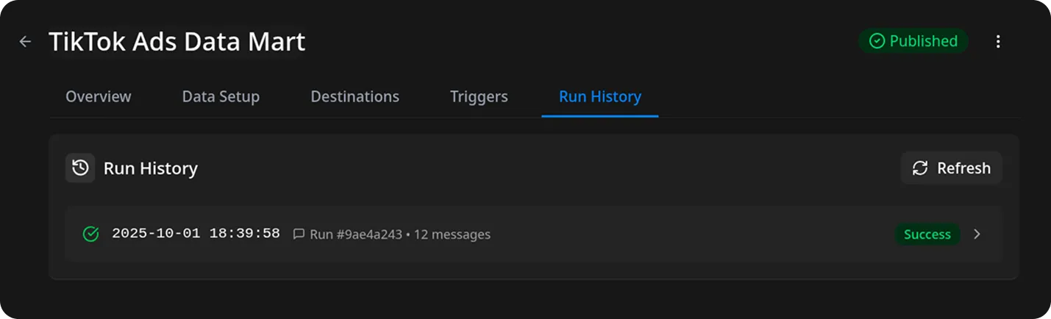This screenshot has width=1051, height=319.
Task: Open the Data Setup tab
Action: (221, 96)
